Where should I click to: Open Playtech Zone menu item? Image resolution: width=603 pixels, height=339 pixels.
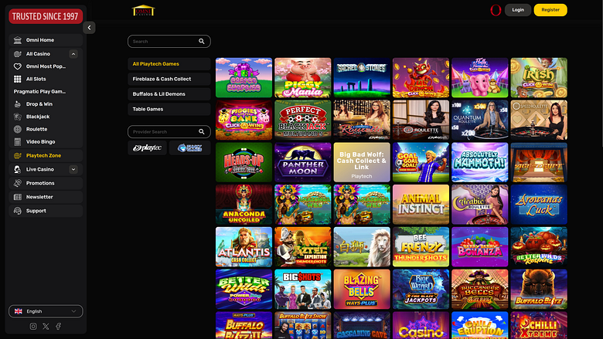tap(46, 155)
